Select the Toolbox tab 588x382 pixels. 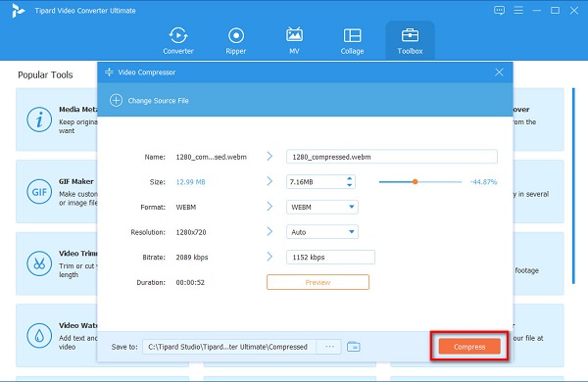[x=410, y=41]
